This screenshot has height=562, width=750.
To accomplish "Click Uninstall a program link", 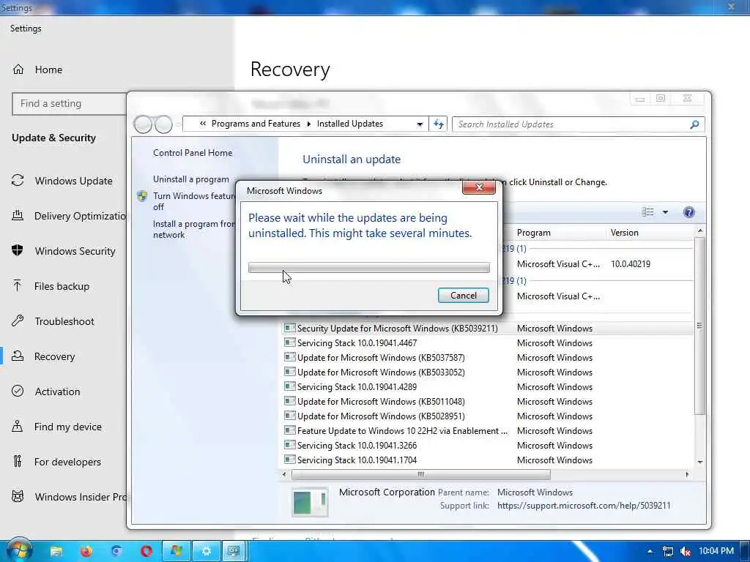I will click(x=191, y=179).
